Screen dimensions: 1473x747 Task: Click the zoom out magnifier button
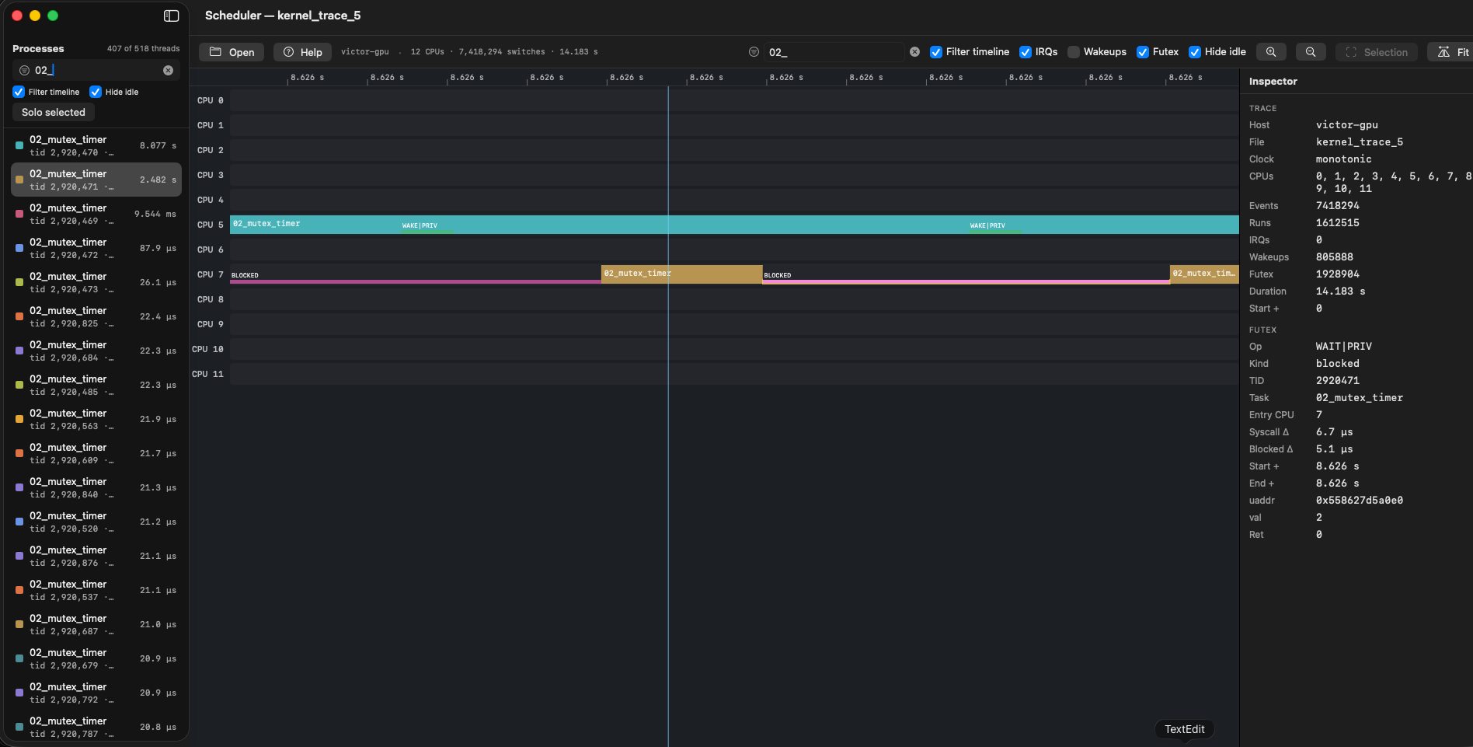coord(1311,52)
